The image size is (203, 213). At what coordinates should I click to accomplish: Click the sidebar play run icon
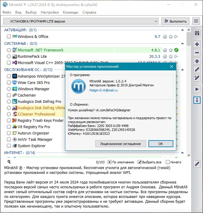pyautogui.click(x=197, y=89)
